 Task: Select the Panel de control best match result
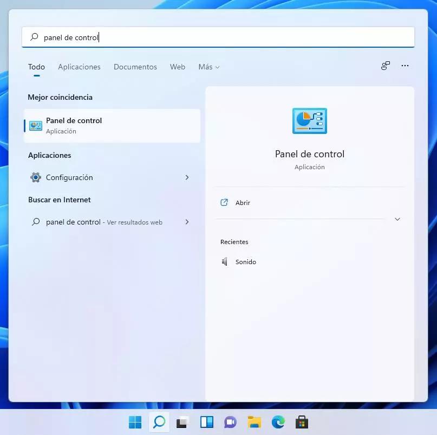click(112, 126)
